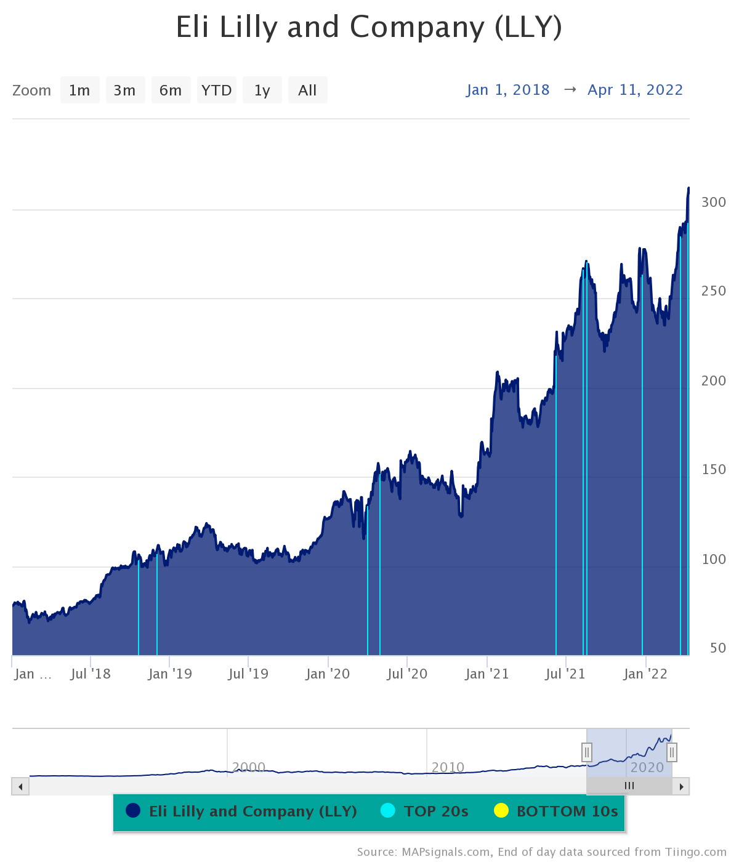Set zoom range to 1m

pos(79,91)
